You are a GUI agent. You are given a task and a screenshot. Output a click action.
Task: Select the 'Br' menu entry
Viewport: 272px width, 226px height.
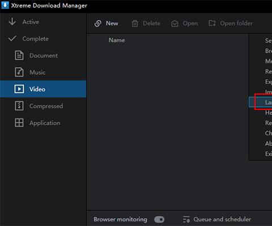[x=268, y=51]
